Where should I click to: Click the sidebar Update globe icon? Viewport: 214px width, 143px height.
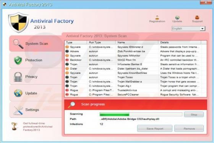point(18,93)
